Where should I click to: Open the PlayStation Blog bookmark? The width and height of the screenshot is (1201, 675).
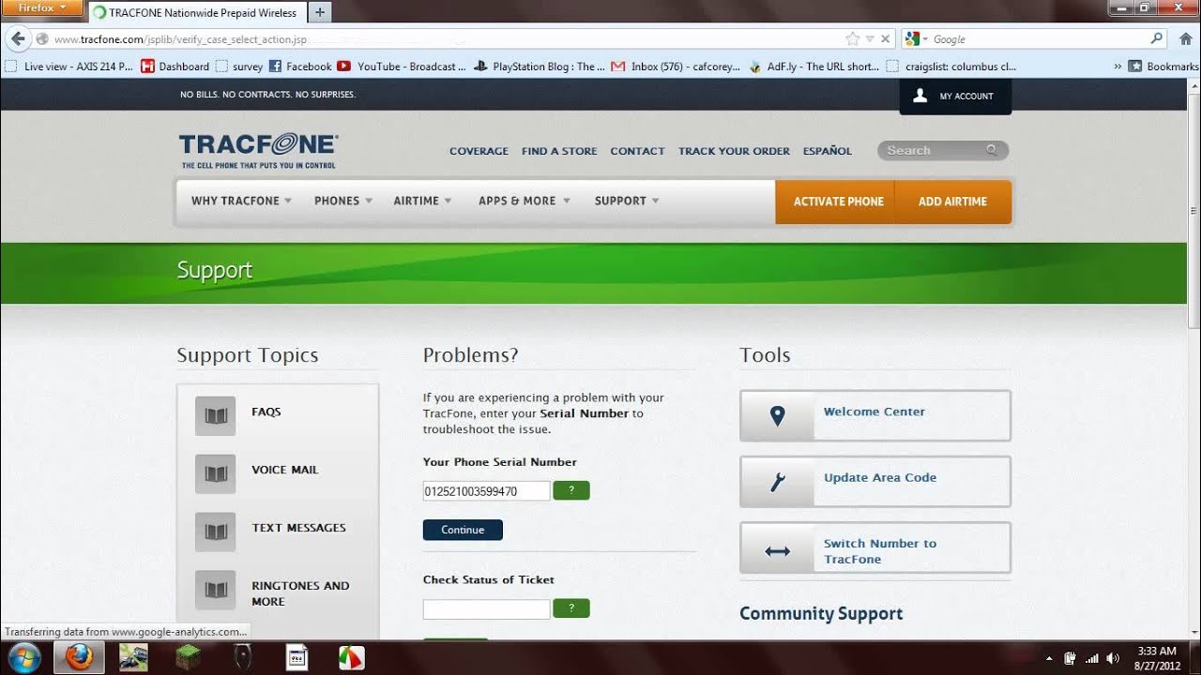point(540,67)
